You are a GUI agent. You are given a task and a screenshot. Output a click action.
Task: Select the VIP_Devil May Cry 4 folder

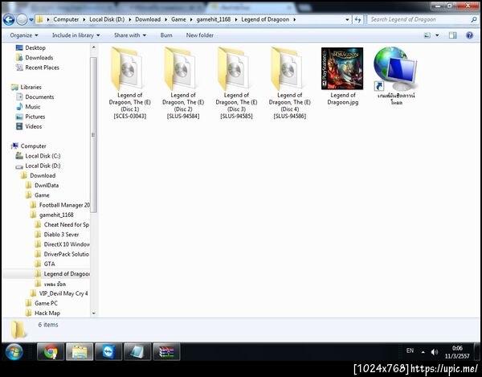(x=59, y=293)
